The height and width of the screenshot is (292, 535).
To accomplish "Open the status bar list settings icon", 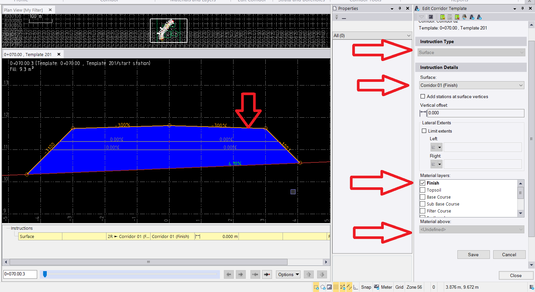I will (x=531, y=287).
